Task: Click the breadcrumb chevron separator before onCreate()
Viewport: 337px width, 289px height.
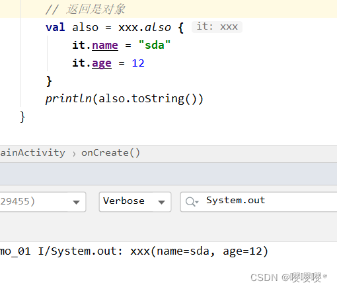Action: point(74,154)
